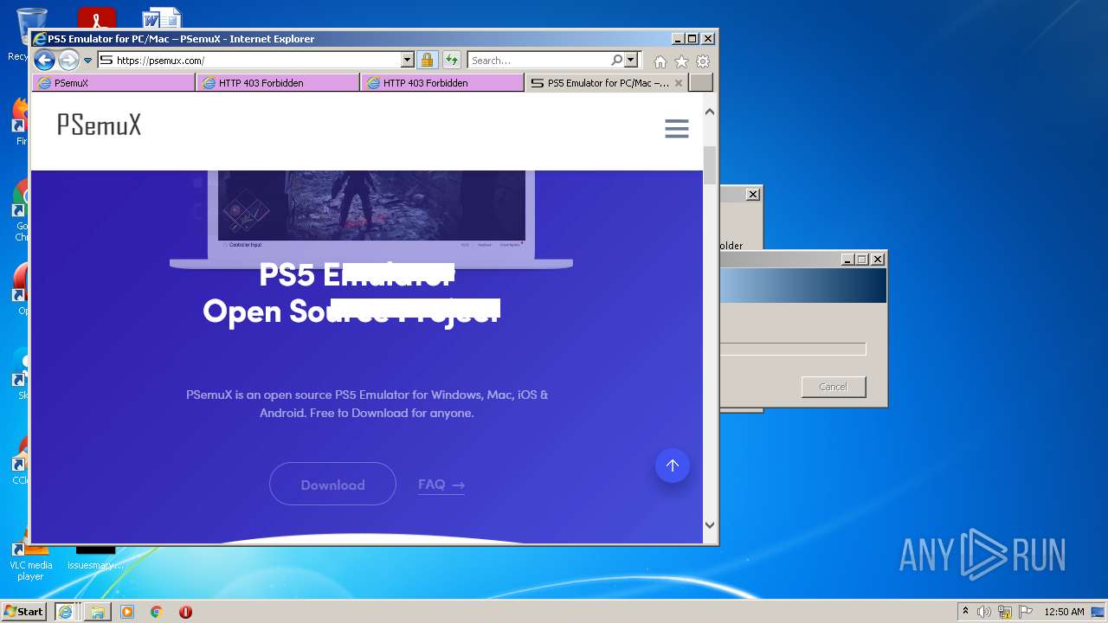Open the search provider dropdown
This screenshot has width=1108, height=623.
click(631, 61)
